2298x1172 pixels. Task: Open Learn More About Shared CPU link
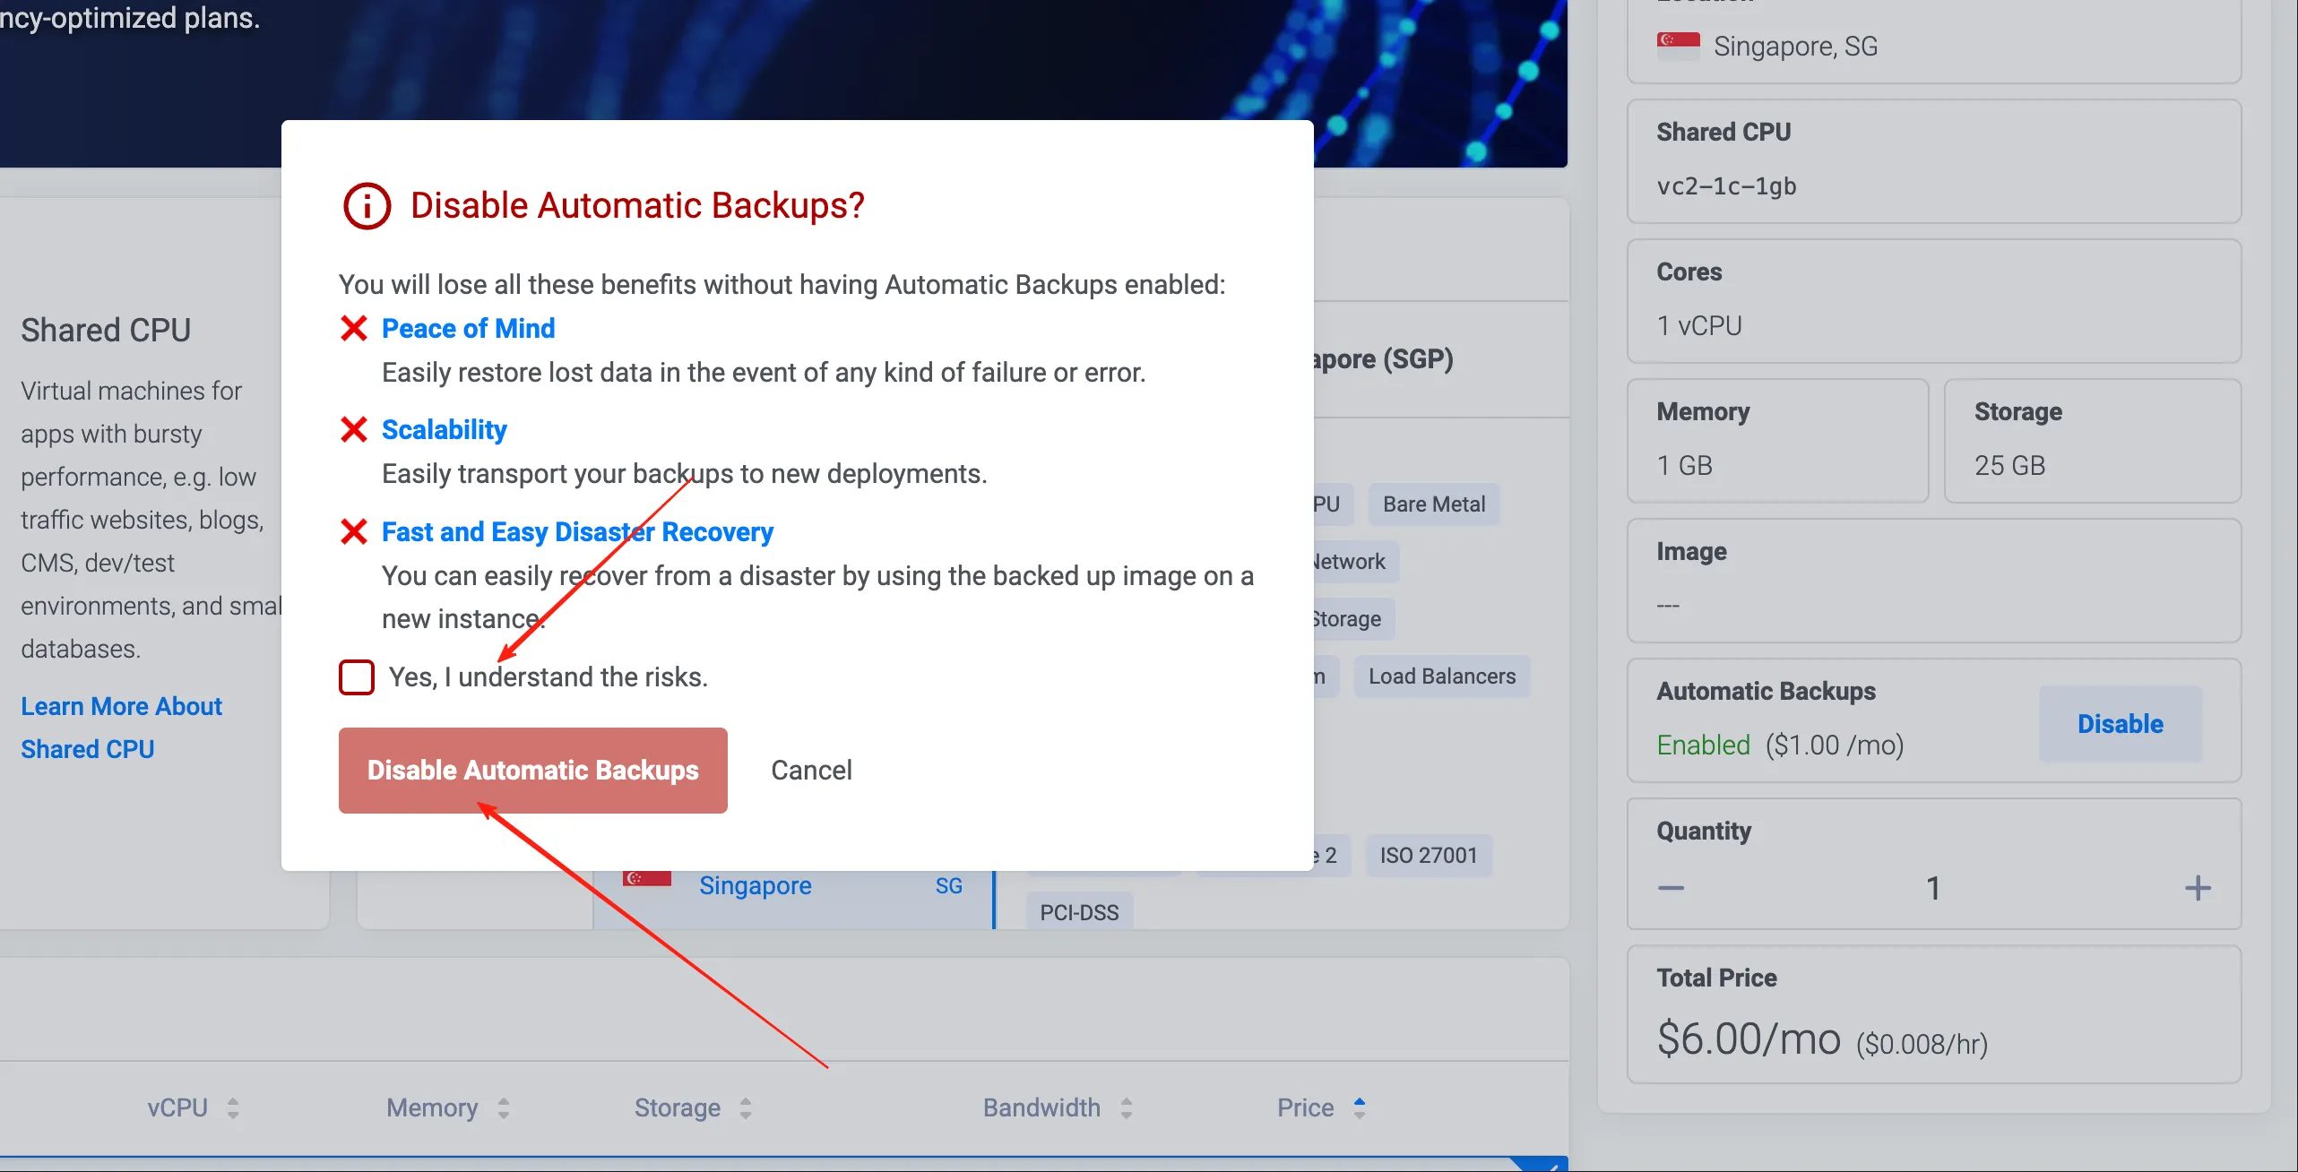click(x=121, y=727)
